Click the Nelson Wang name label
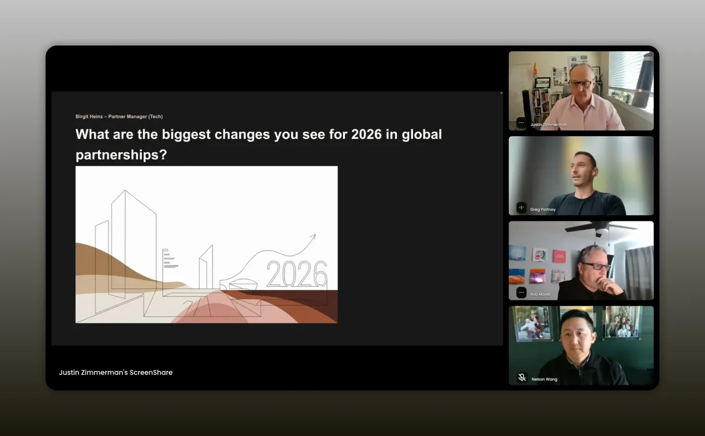Viewport: 705px width, 436px height. click(544, 379)
